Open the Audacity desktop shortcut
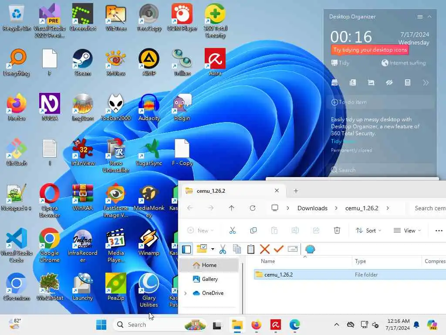 [149, 107]
